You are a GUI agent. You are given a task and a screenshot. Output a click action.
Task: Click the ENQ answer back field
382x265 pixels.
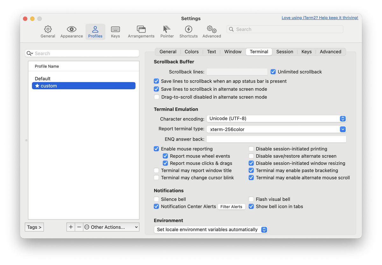click(x=276, y=139)
